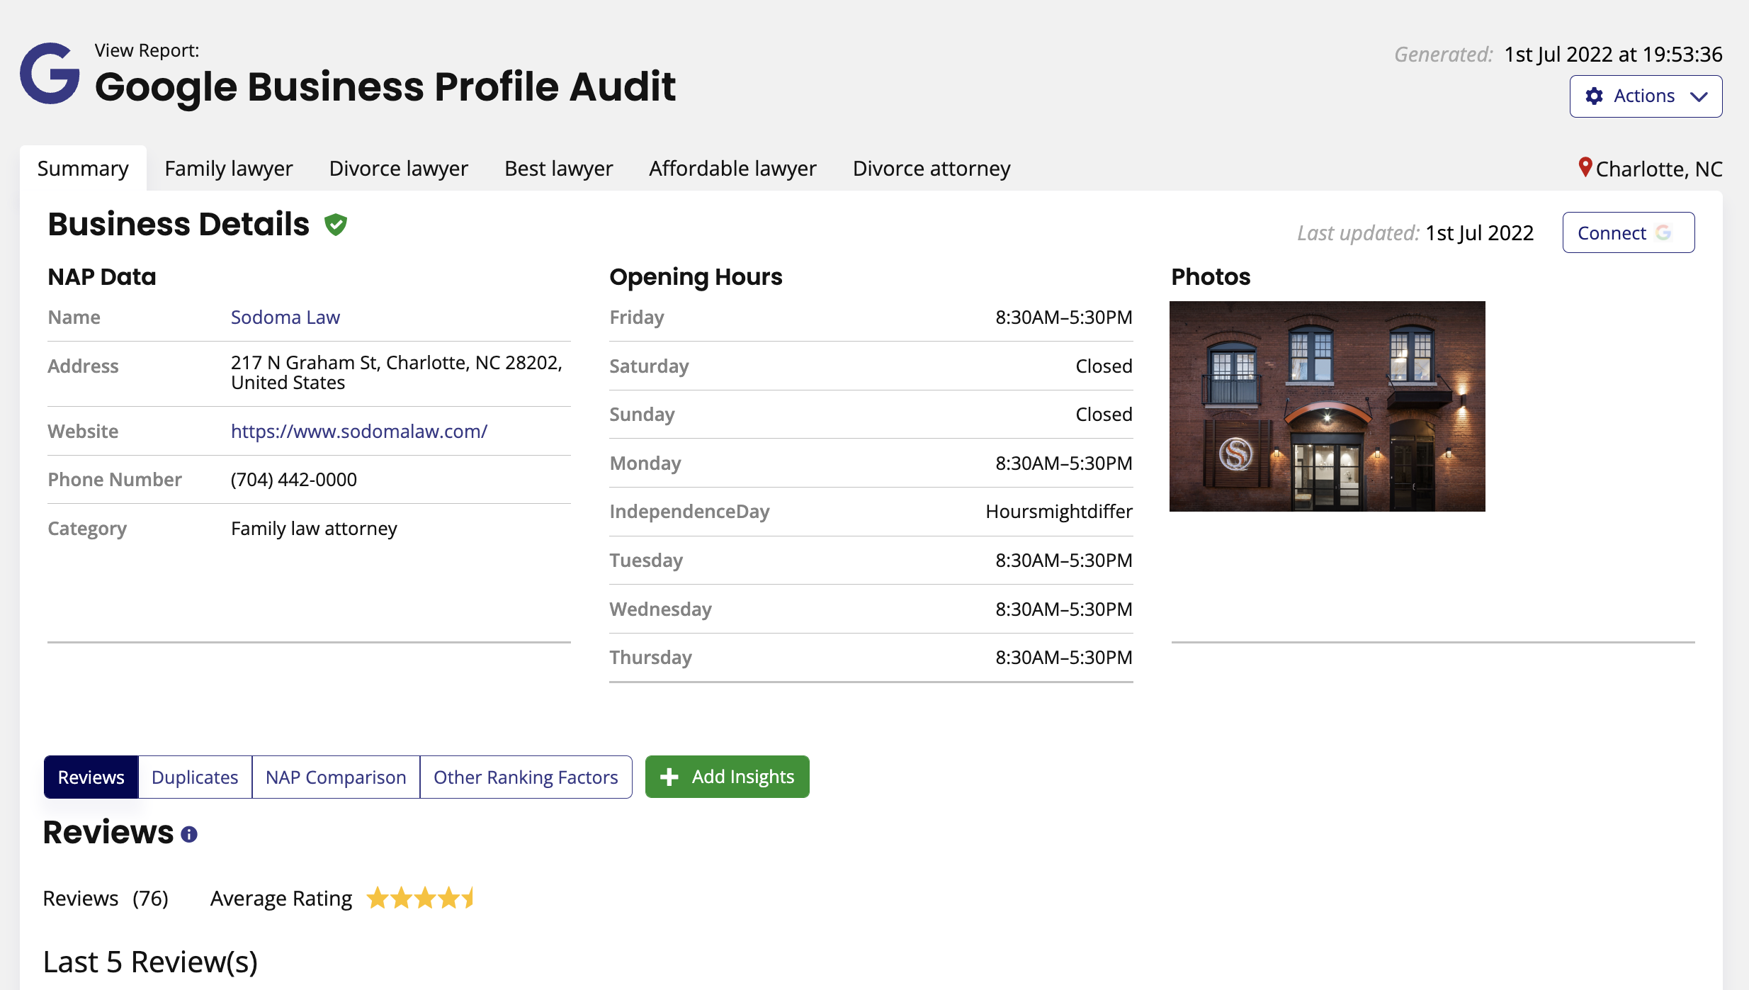This screenshot has width=1749, height=990.
Task: Click the Sunday Closed hours value
Action: (x=1104, y=415)
